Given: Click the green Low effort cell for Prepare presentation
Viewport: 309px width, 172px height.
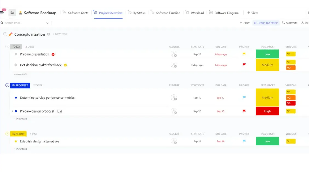Looking at the screenshot, I should [267, 54].
